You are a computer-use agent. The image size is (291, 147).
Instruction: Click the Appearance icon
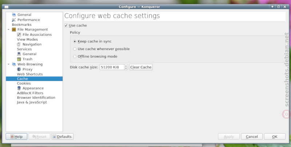[x=19, y=88]
